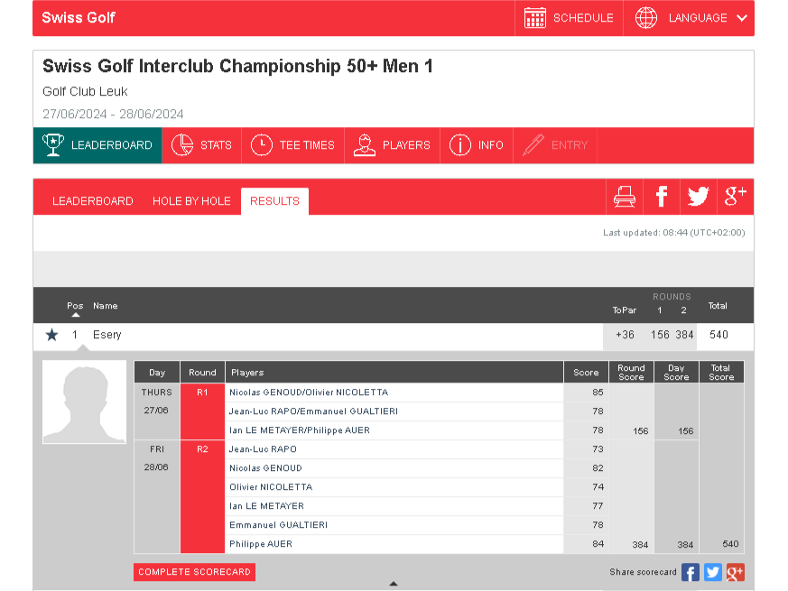788x591 pixels.
Task: Switch to Hole by Hole sub-tab
Action: (x=191, y=201)
